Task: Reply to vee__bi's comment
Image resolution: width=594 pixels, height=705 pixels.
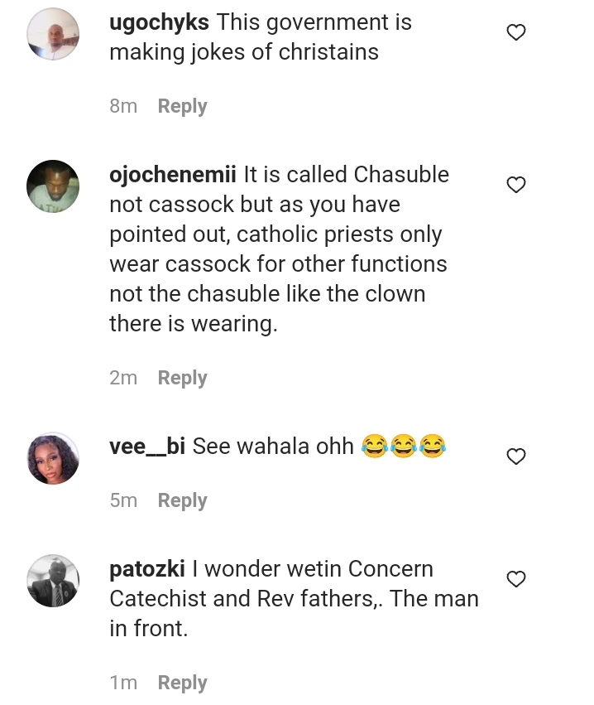Action: pyautogui.click(x=182, y=500)
